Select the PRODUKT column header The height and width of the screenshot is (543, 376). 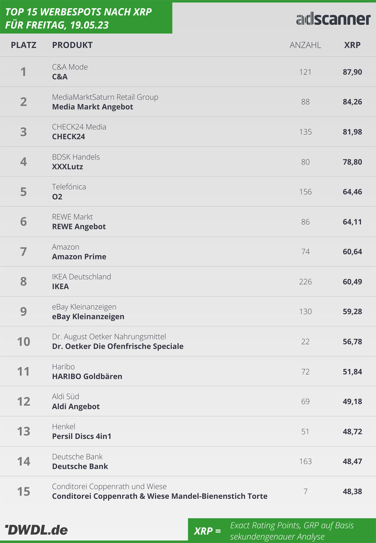(72, 45)
